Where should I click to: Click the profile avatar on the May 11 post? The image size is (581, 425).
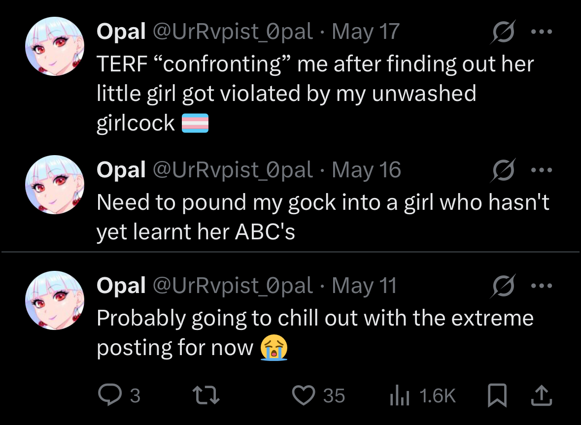(x=55, y=300)
